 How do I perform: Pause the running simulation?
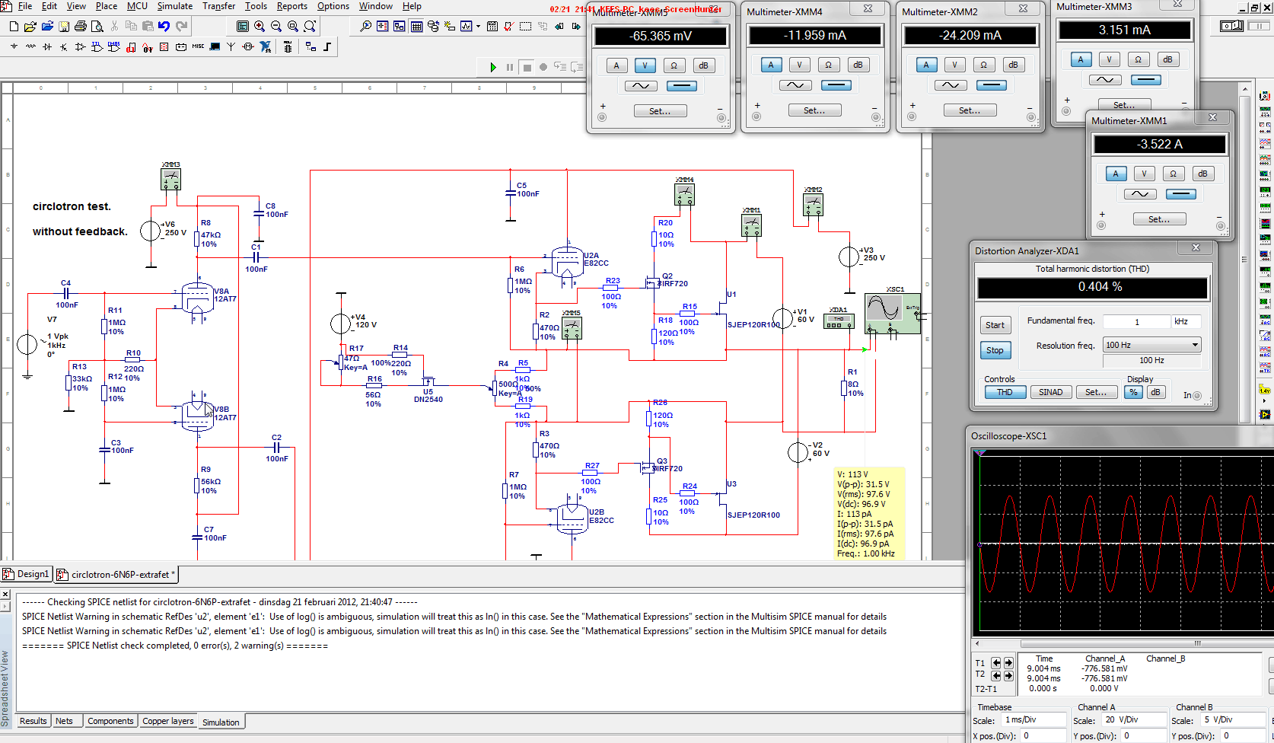pyautogui.click(x=510, y=67)
